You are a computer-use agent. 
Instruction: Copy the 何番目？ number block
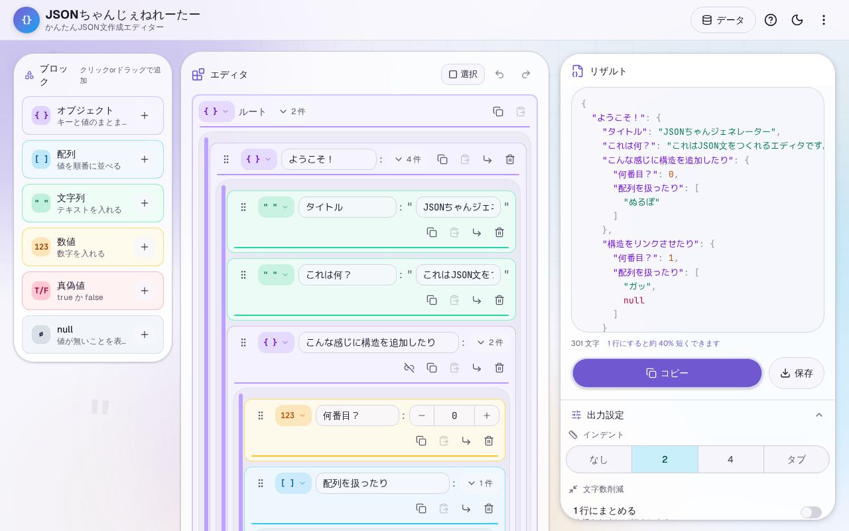click(x=421, y=441)
